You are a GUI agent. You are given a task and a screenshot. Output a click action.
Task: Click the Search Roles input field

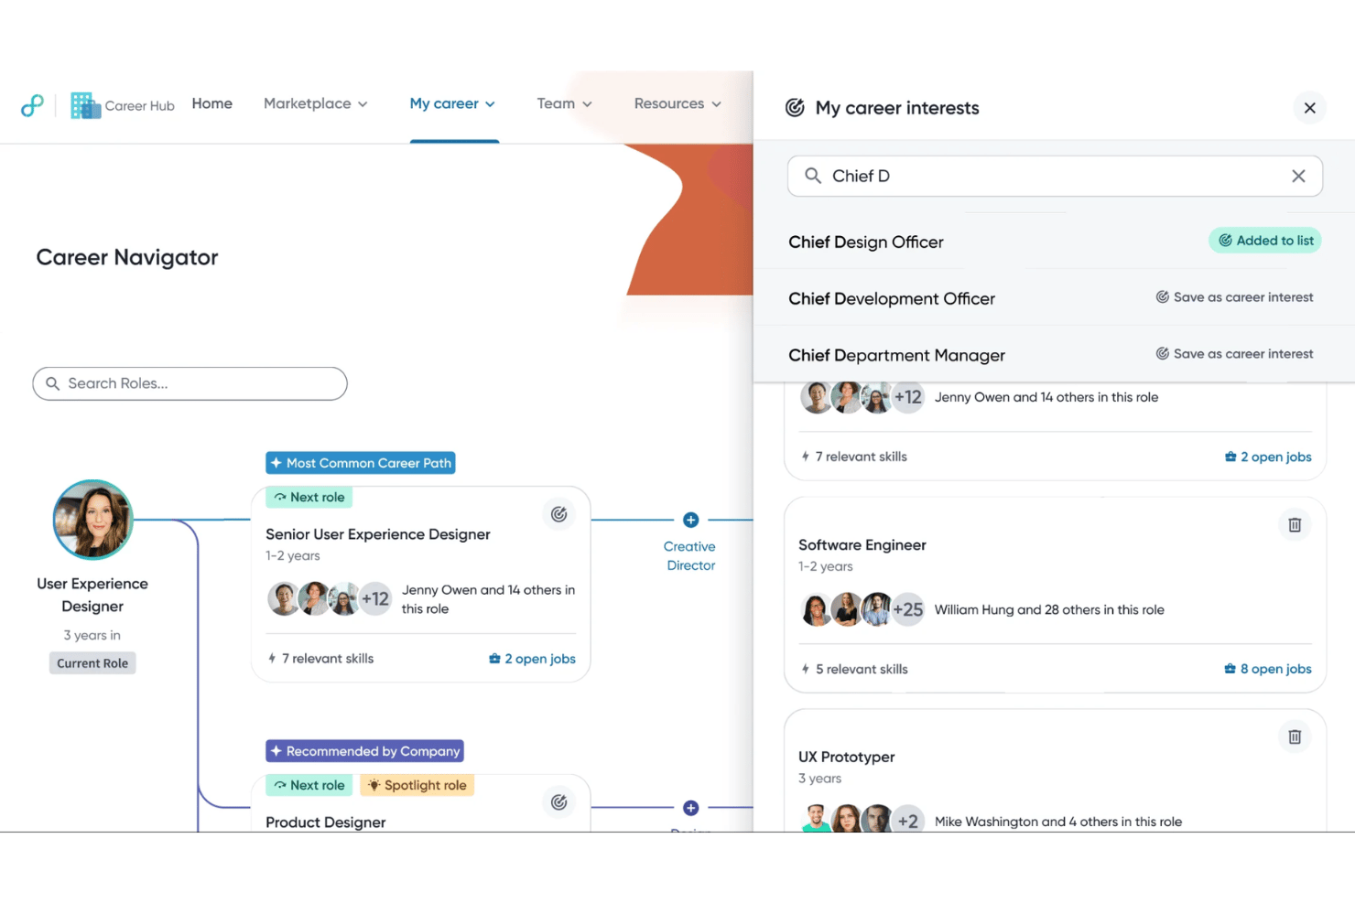(190, 383)
